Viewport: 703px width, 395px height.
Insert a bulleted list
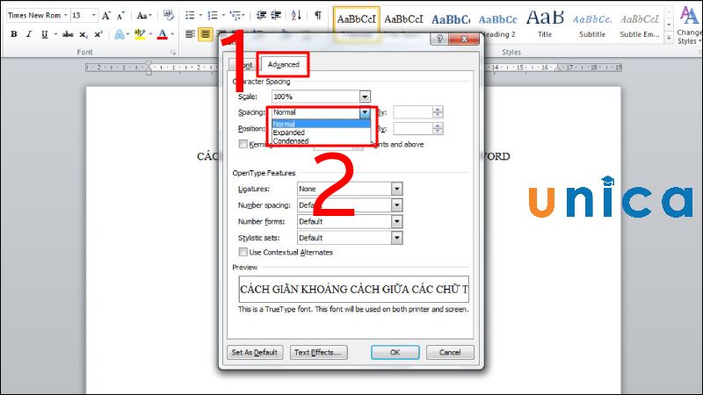pos(190,16)
